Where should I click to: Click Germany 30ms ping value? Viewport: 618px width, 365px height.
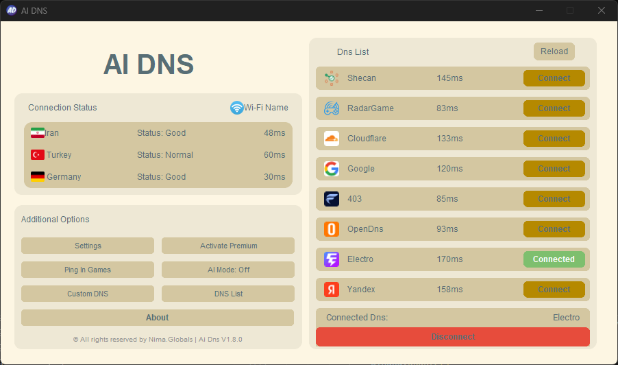(274, 177)
